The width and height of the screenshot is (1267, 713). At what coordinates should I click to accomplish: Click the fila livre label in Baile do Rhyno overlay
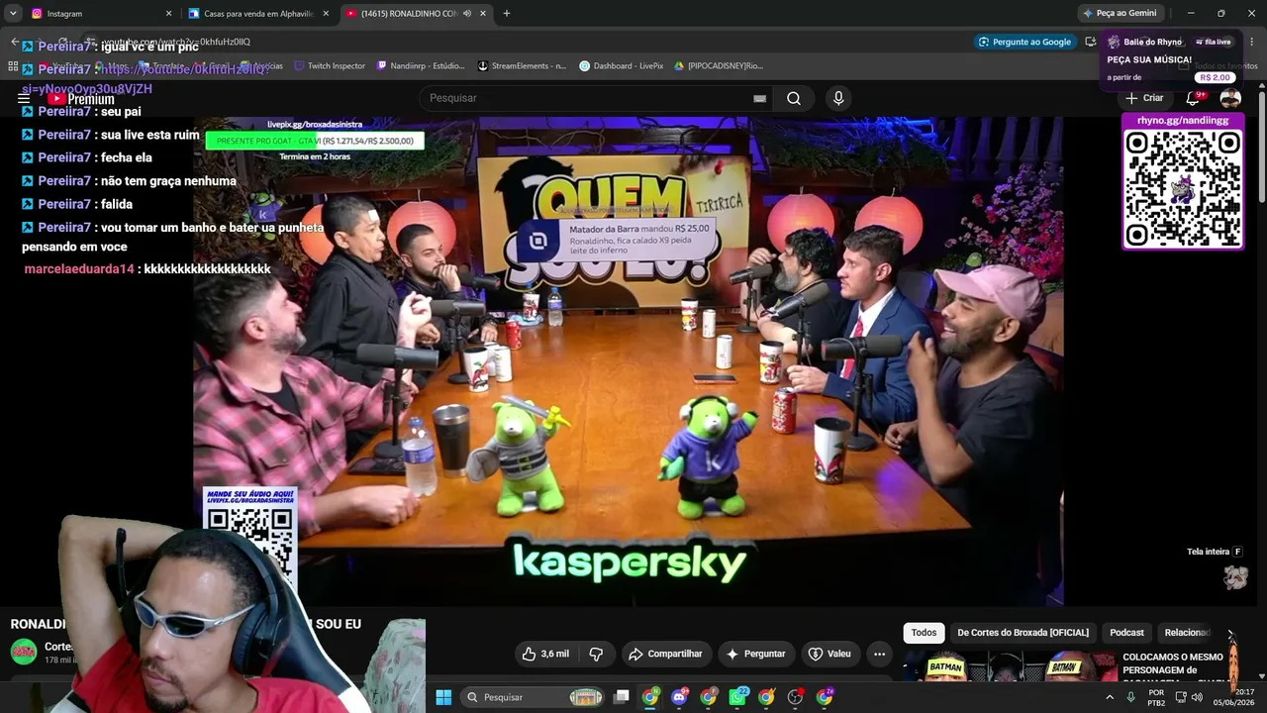(1214, 43)
